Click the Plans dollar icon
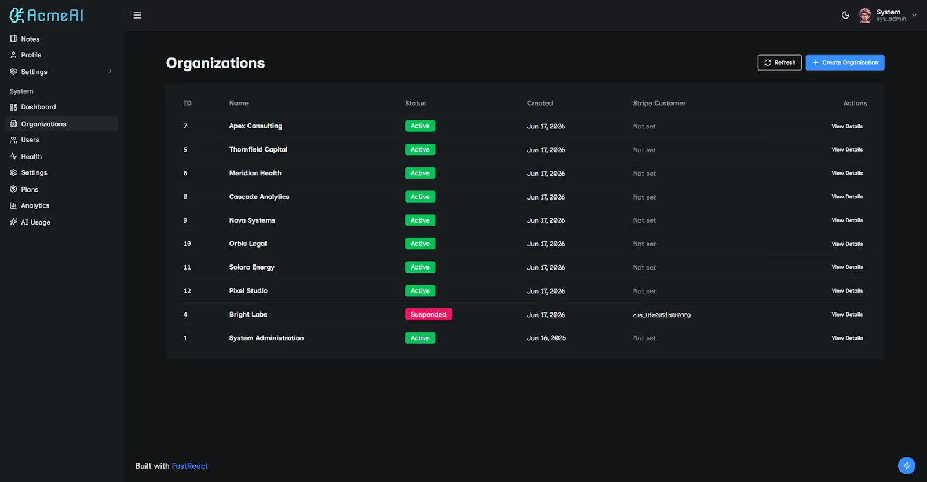This screenshot has width=927, height=482. point(13,189)
